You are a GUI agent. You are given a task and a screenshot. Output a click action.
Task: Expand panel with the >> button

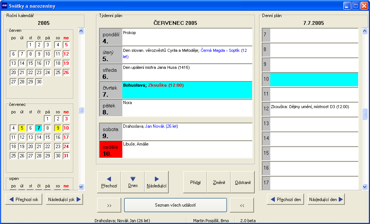[x=109, y=205]
